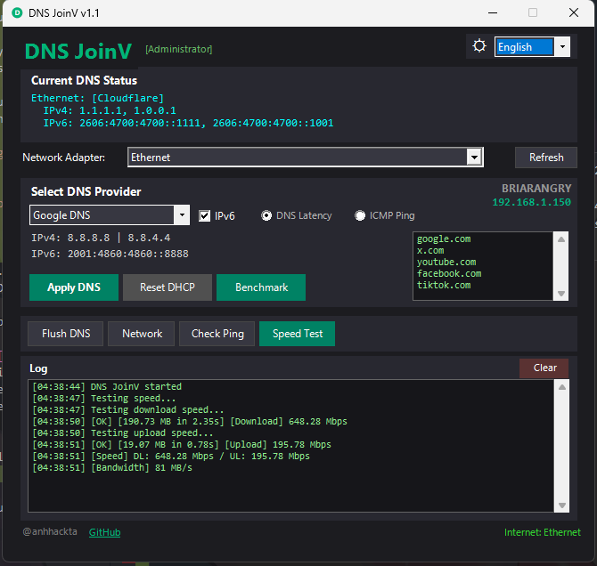Click youtube.com in the domain list

pos(446,262)
